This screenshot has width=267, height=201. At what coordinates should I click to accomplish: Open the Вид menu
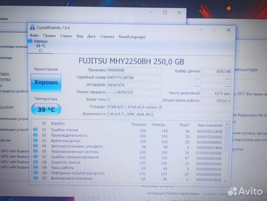(80, 36)
